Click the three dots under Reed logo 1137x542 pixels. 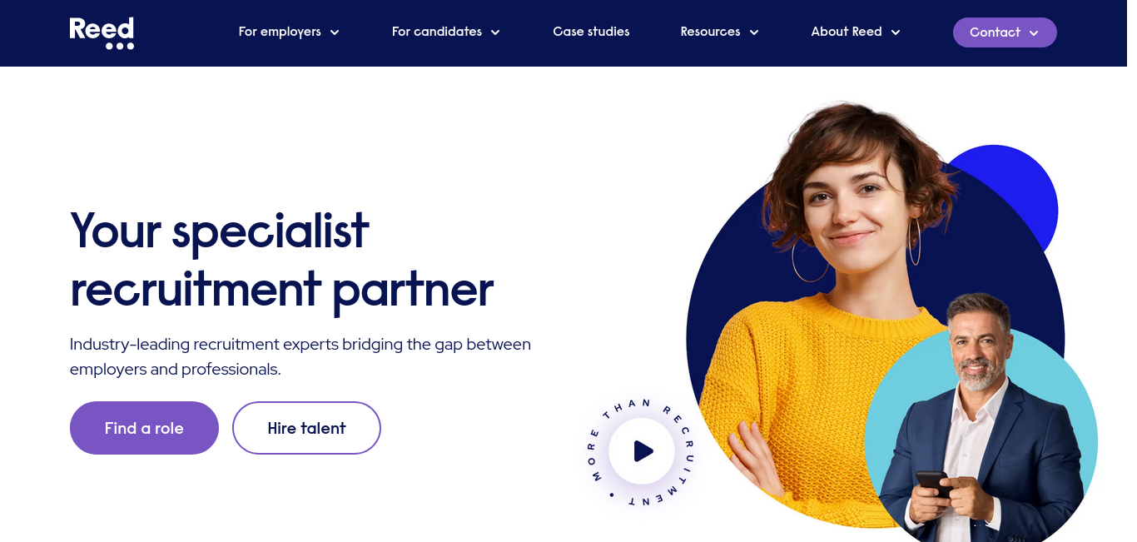(120, 46)
